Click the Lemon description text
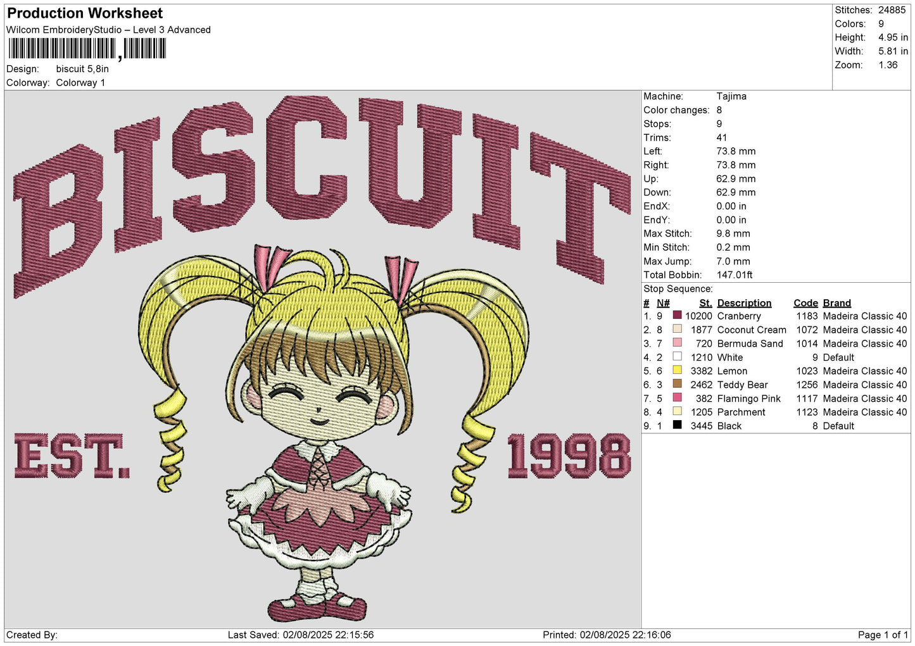The image size is (915, 646). [x=732, y=371]
